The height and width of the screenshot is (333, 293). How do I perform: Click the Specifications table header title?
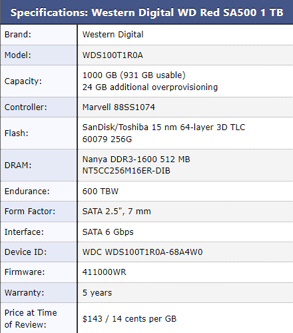(146, 13)
